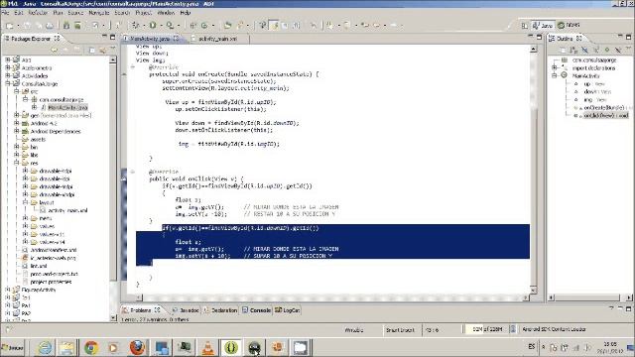Expand the Actividades project
Screen dimensions: 635x357
point(7,75)
